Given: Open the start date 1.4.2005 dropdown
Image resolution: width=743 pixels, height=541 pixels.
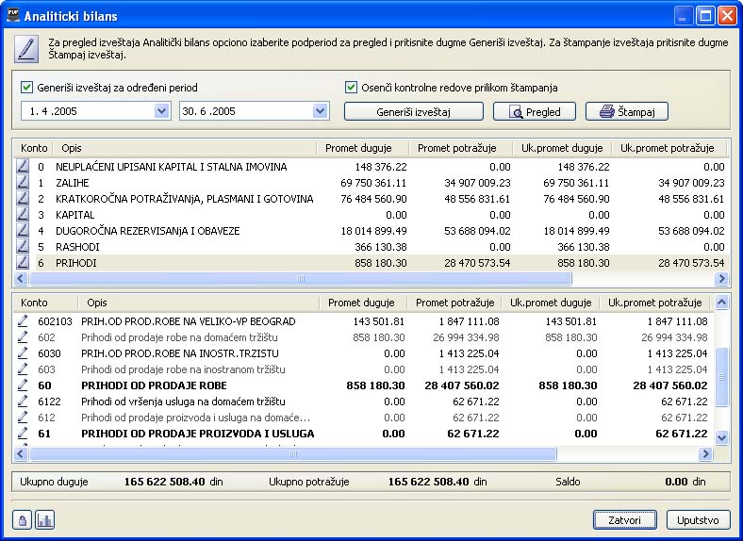Looking at the screenshot, I should tap(161, 111).
